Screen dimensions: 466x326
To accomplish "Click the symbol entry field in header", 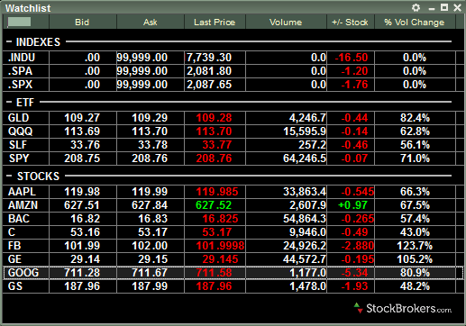I will tap(19, 22).
